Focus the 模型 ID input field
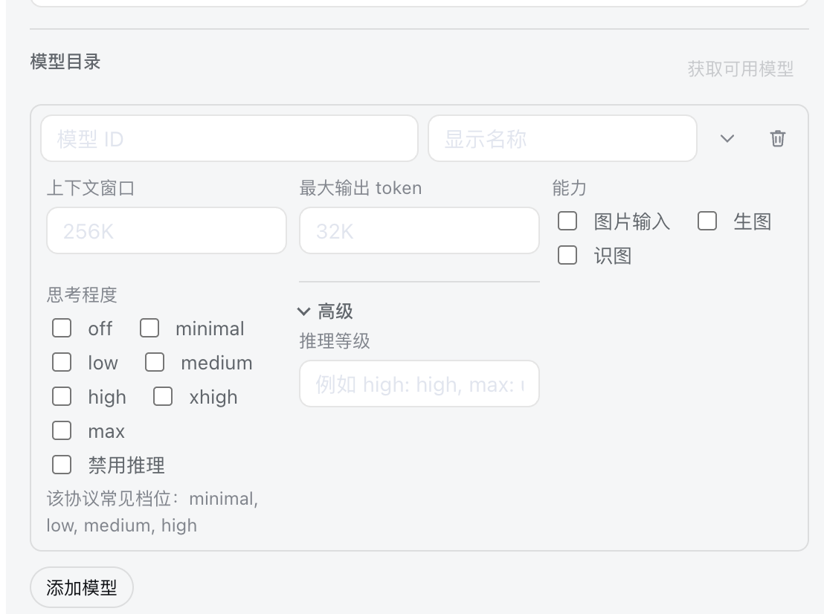 [x=229, y=139]
